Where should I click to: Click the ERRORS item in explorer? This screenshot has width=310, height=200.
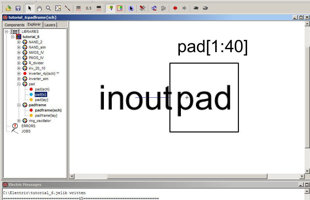(28, 126)
